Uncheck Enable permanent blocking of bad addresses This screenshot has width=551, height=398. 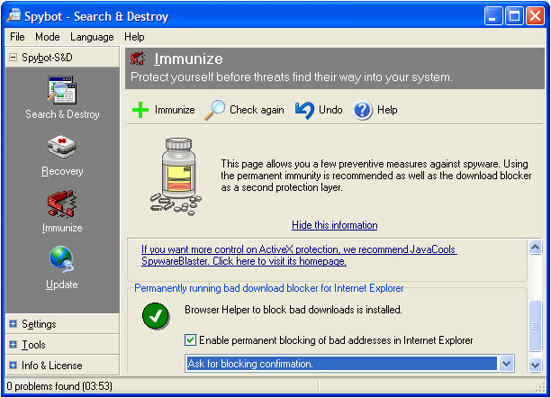[190, 340]
